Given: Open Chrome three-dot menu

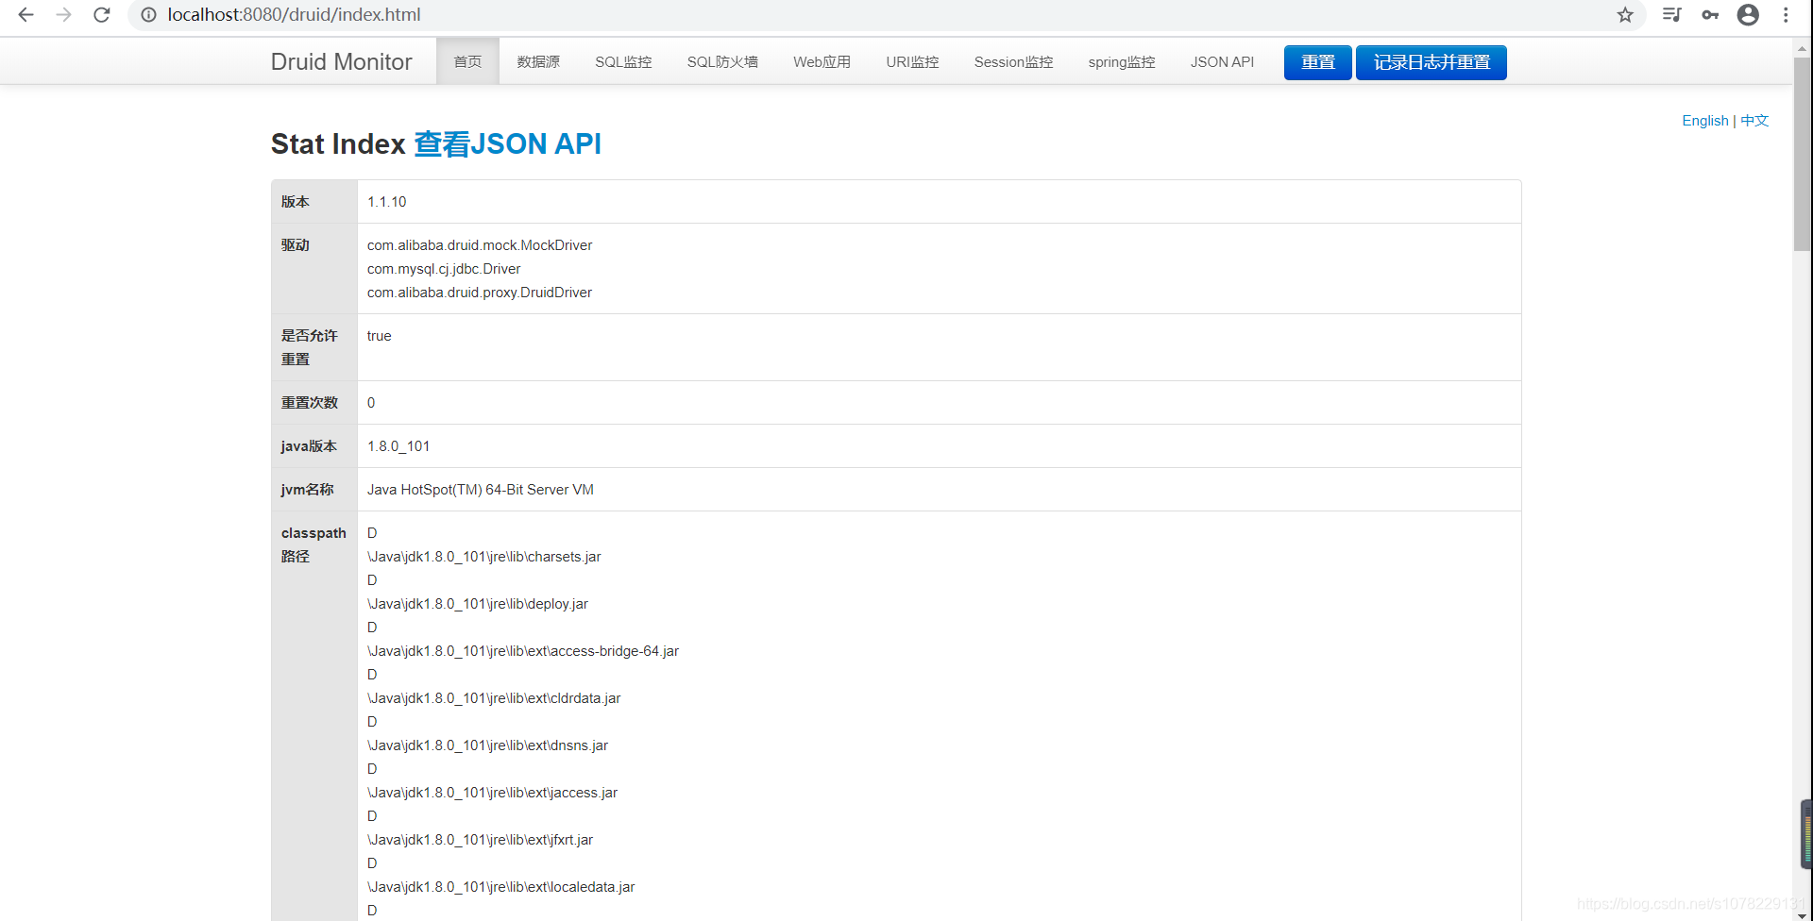Looking at the screenshot, I should (x=1786, y=15).
